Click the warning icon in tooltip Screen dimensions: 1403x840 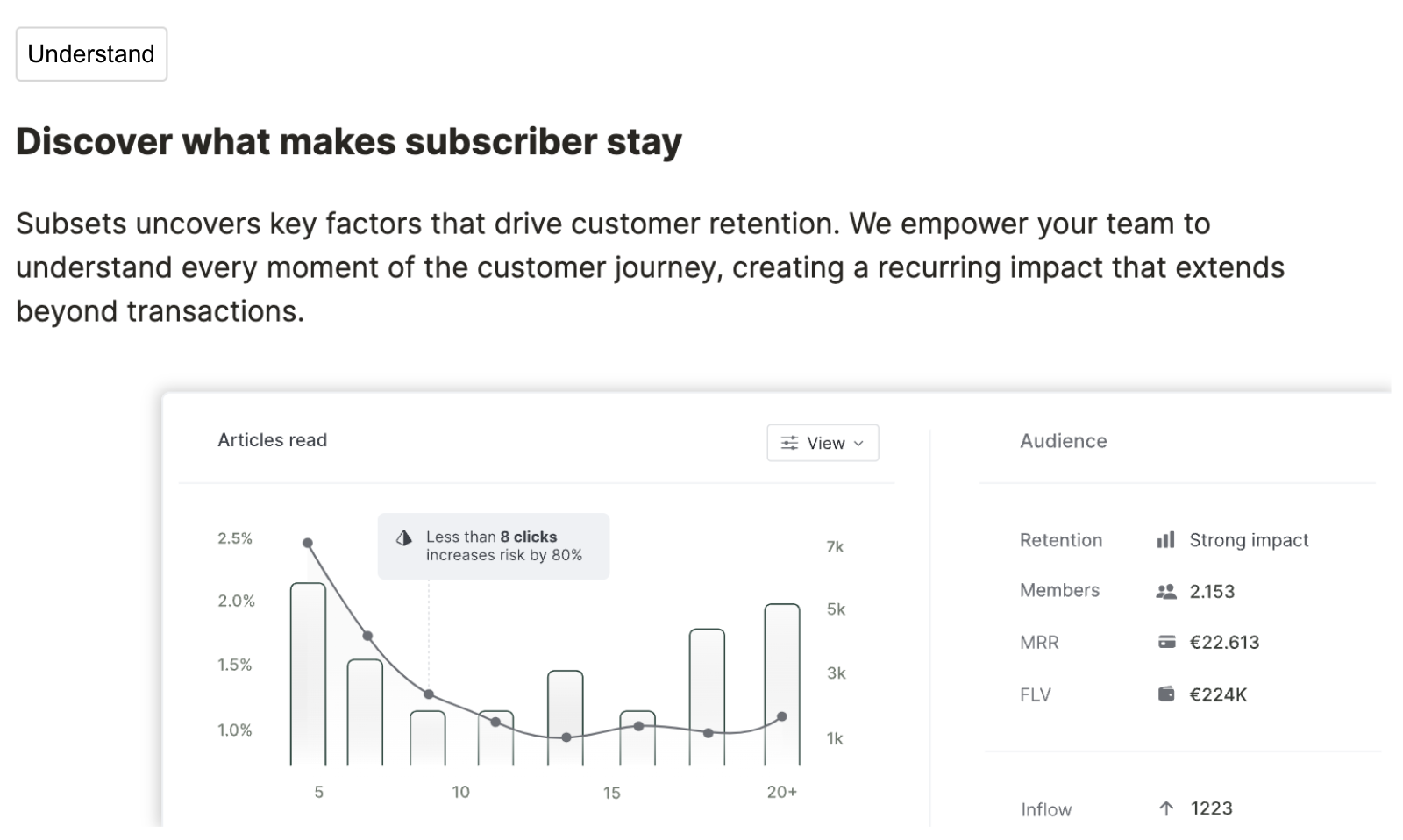click(x=404, y=537)
